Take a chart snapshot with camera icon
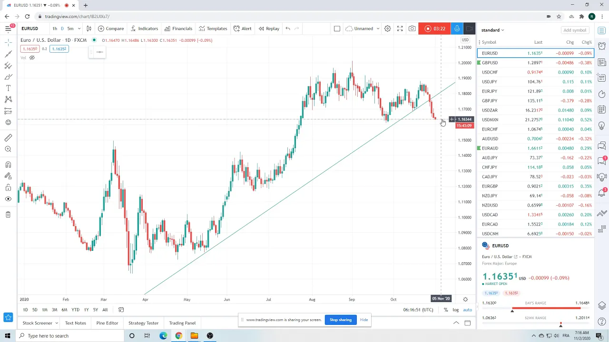The height and width of the screenshot is (342, 609). pos(412,28)
